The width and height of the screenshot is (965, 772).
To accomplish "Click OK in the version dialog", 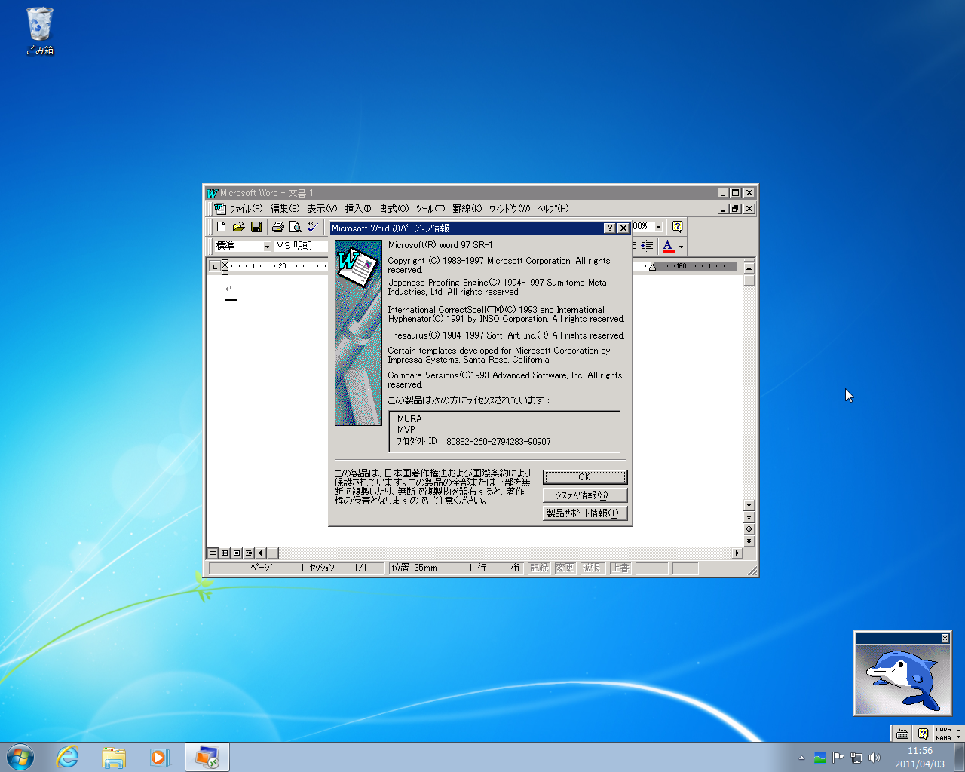I will coord(585,477).
